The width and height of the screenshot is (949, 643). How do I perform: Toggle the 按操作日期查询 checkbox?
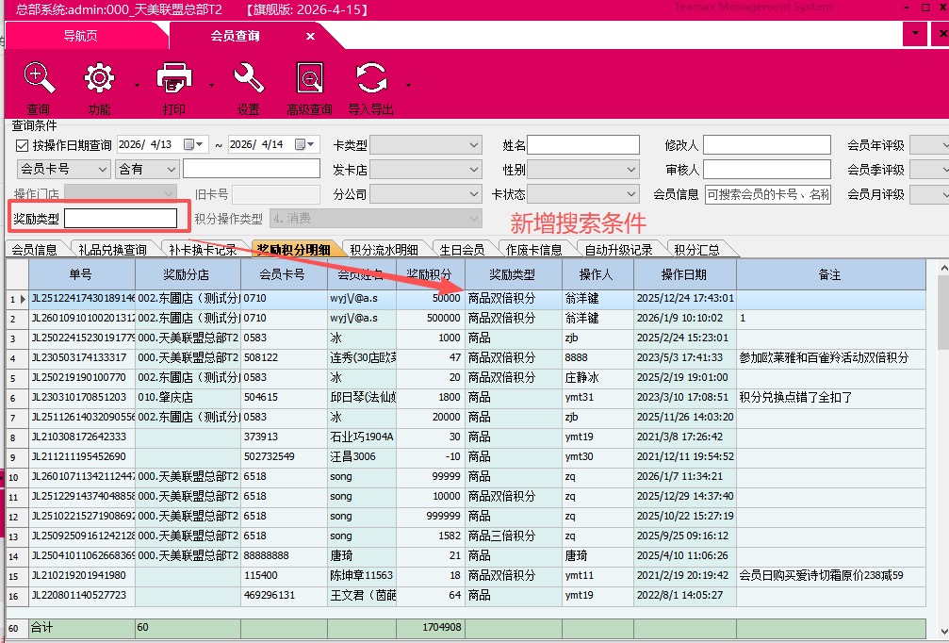(23, 145)
